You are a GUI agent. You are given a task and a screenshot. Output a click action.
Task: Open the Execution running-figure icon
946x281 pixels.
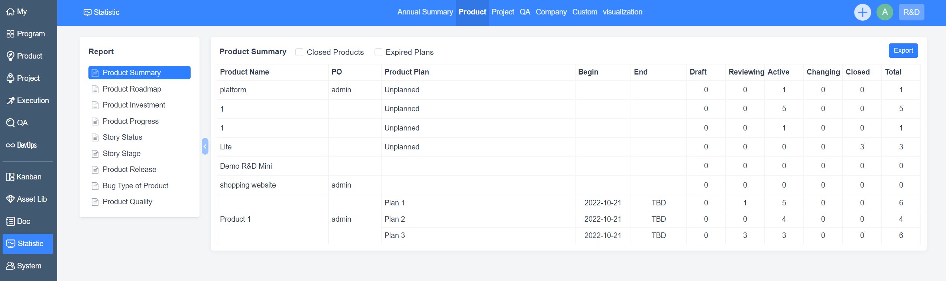[10, 101]
